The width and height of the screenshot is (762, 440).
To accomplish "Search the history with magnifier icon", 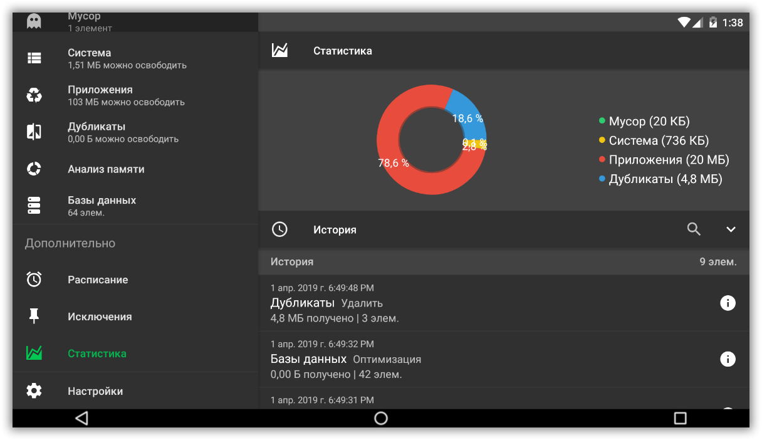I will click(x=694, y=229).
